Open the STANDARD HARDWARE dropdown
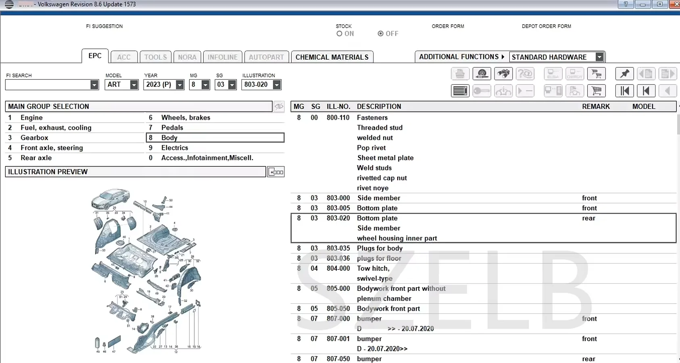The width and height of the screenshot is (680, 363). [x=599, y=57]
